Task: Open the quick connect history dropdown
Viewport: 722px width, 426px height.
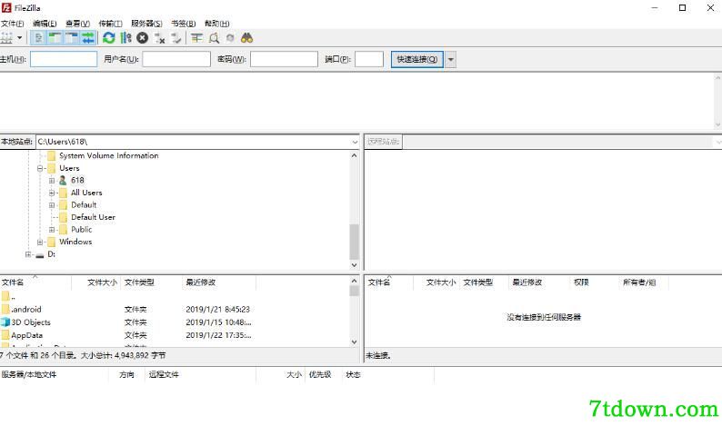Action: (x=450, y=59)
